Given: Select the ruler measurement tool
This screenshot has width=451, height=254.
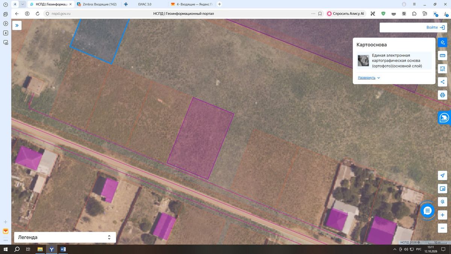Looking at the screenshot, I should pos(443,56).
